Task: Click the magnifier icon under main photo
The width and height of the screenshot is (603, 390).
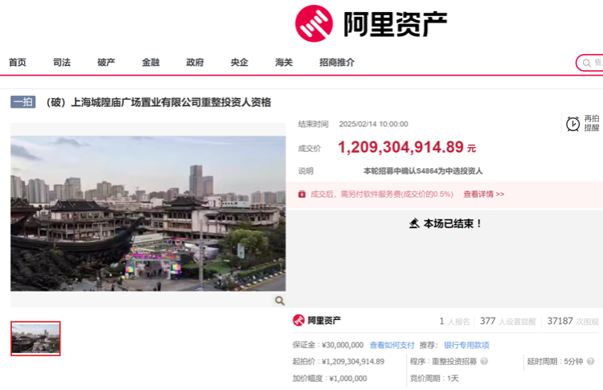Action: coord(280,301)
